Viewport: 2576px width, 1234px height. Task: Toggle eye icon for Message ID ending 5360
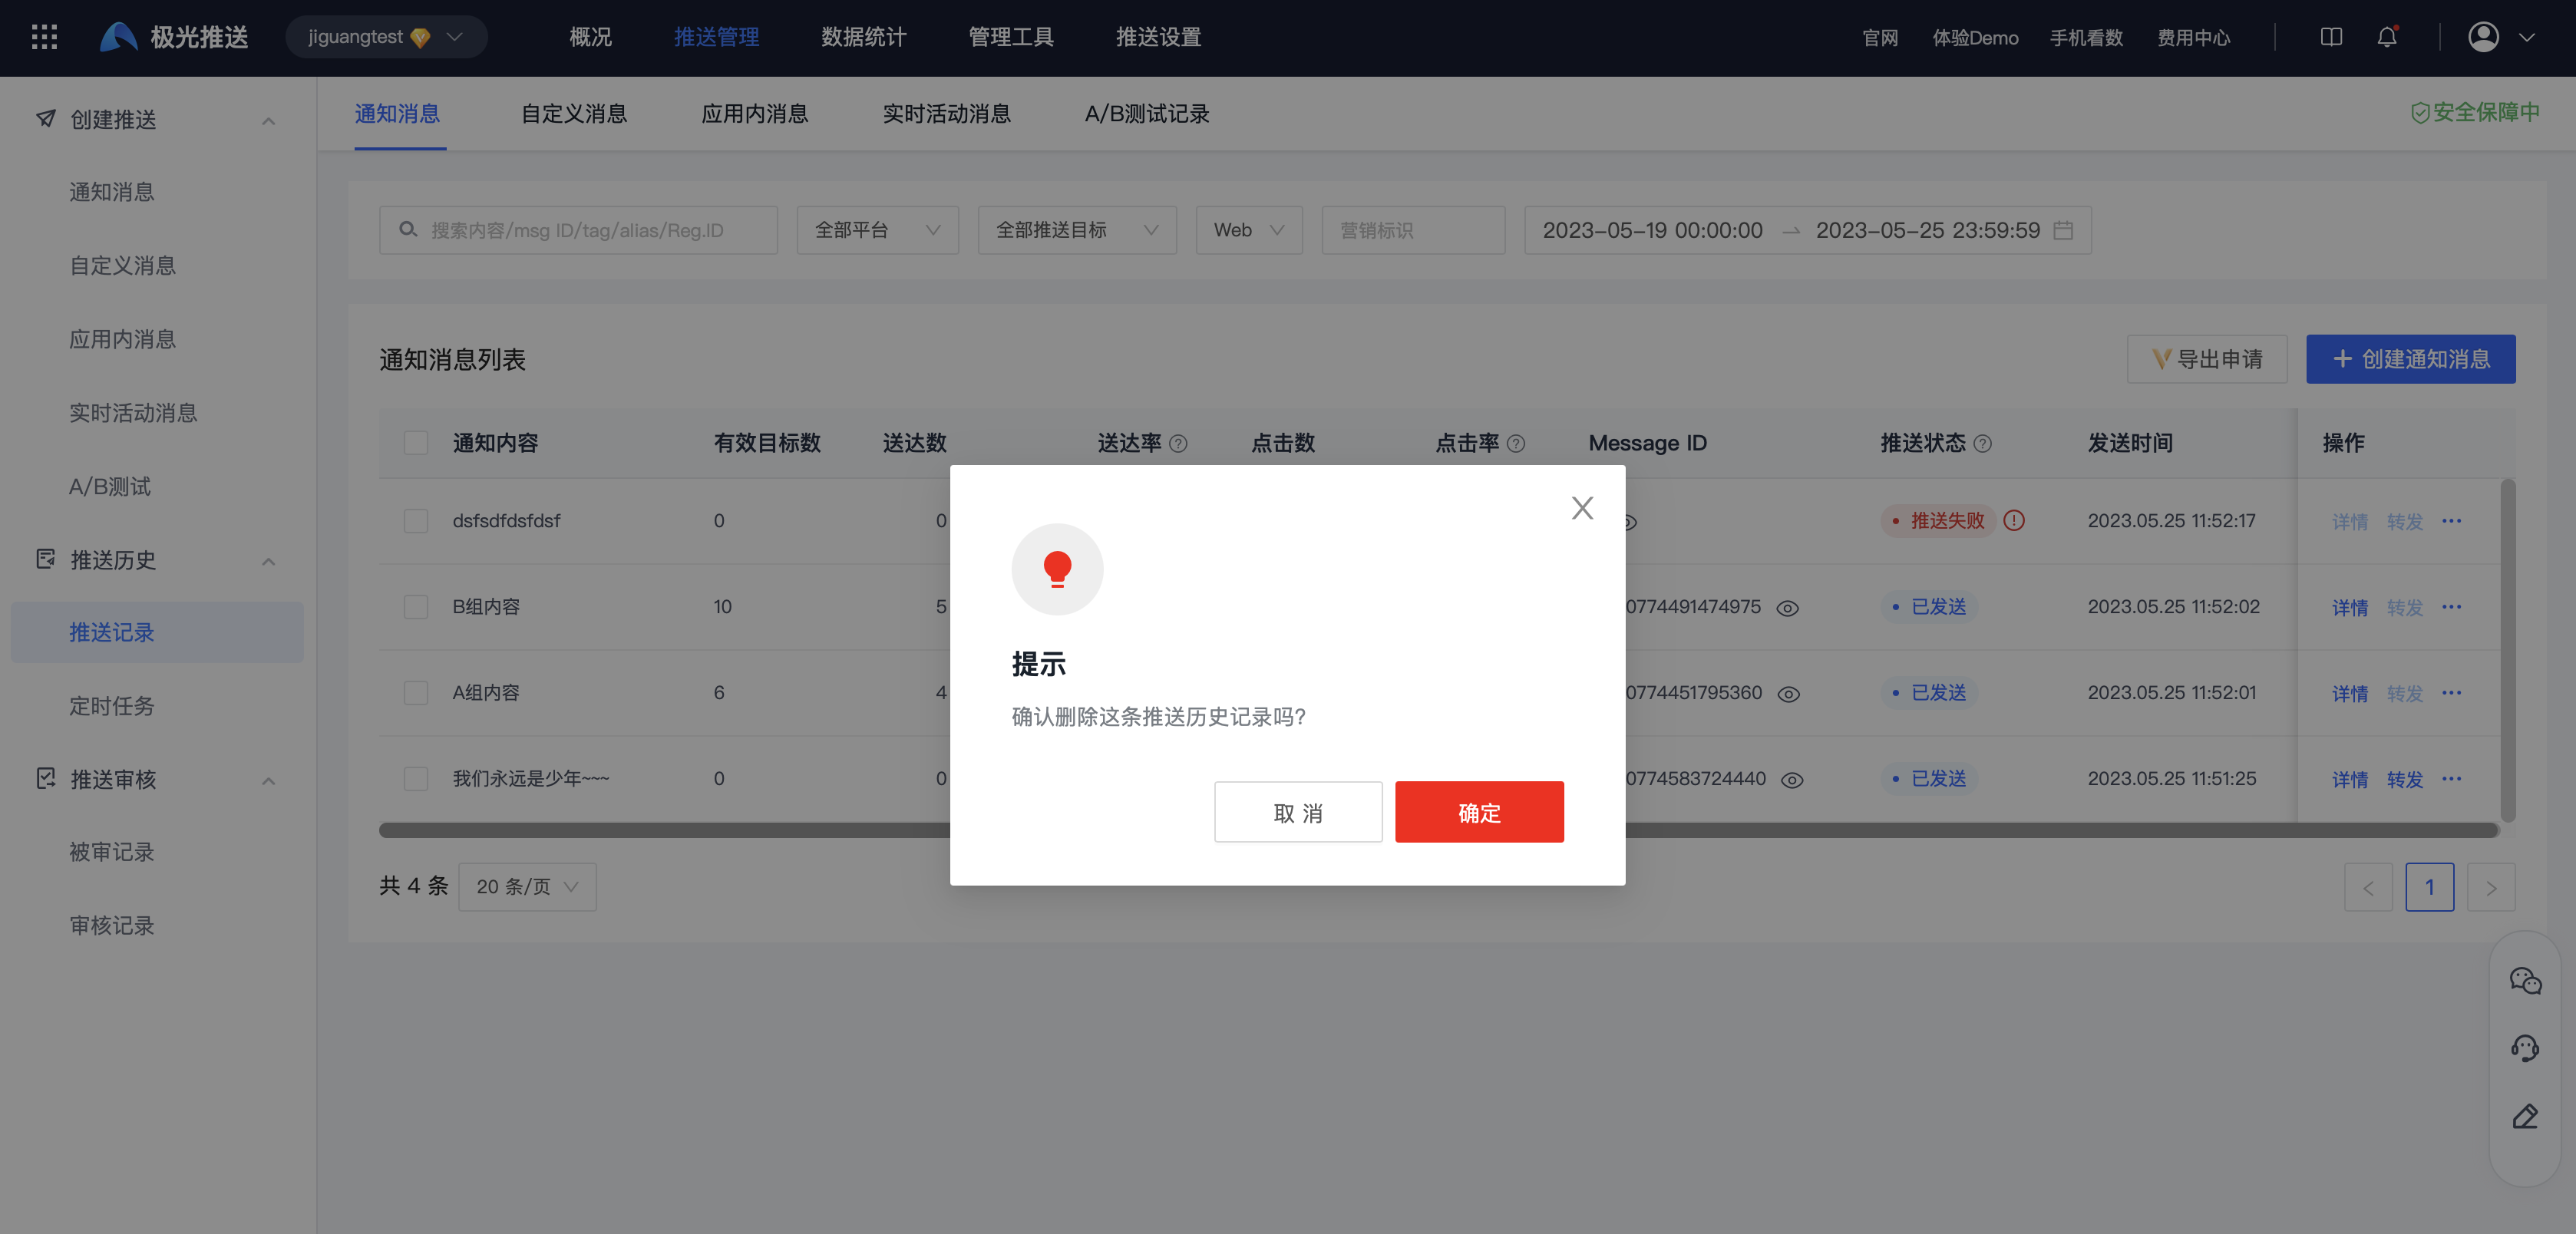point(1789,694)
